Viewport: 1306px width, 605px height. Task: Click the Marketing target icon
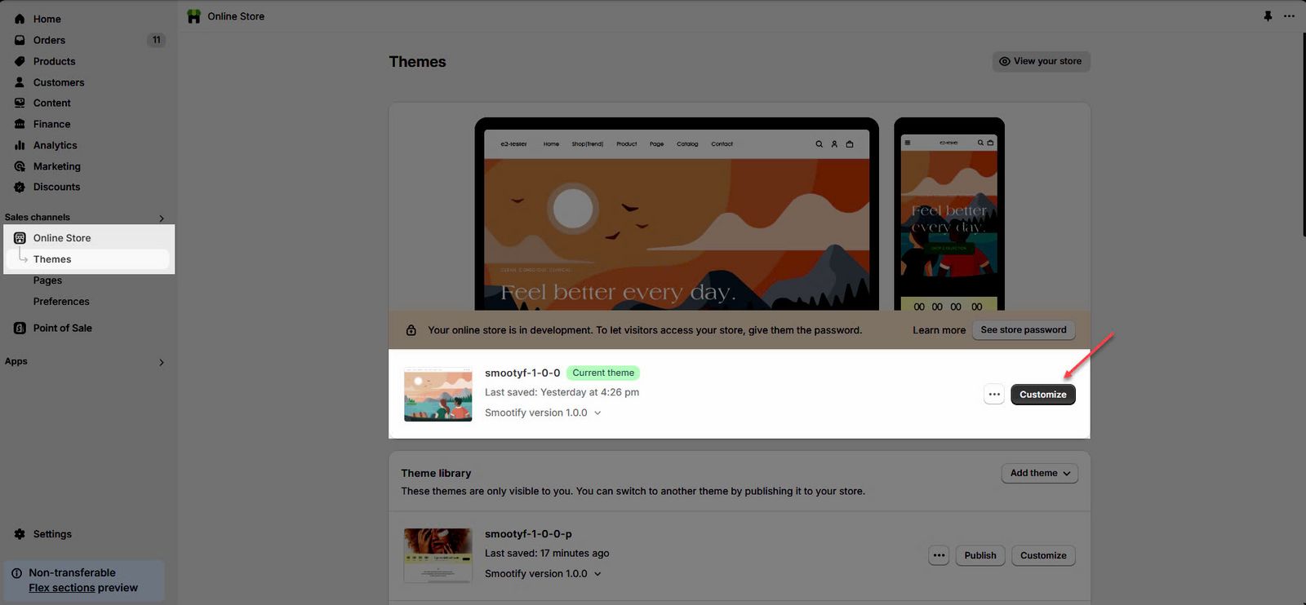coord(20,166)
